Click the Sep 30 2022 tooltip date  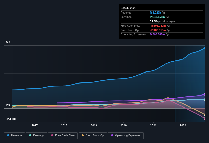pos(128,8)
